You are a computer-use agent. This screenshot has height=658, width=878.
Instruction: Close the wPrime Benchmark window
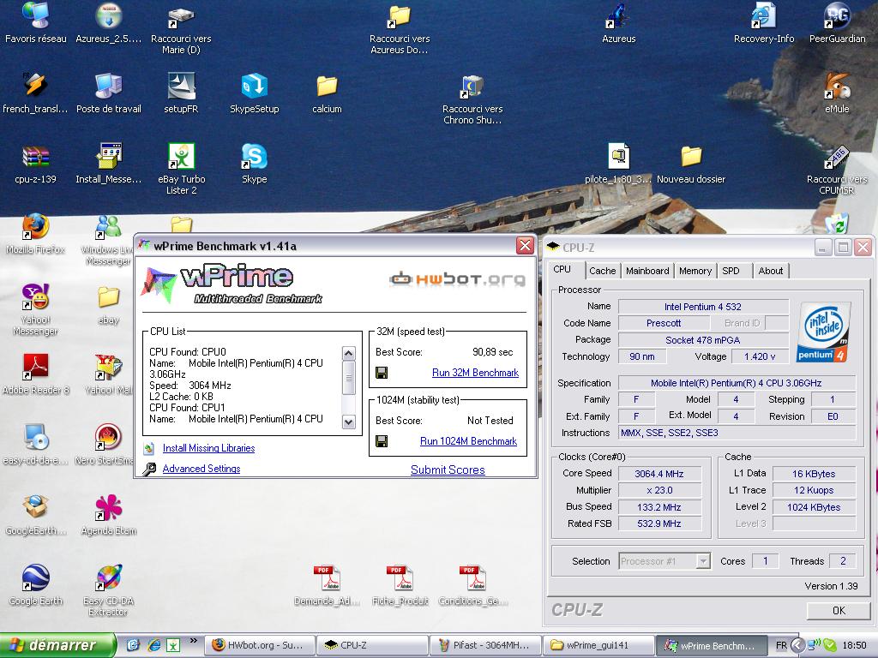(x=524, y=246)
